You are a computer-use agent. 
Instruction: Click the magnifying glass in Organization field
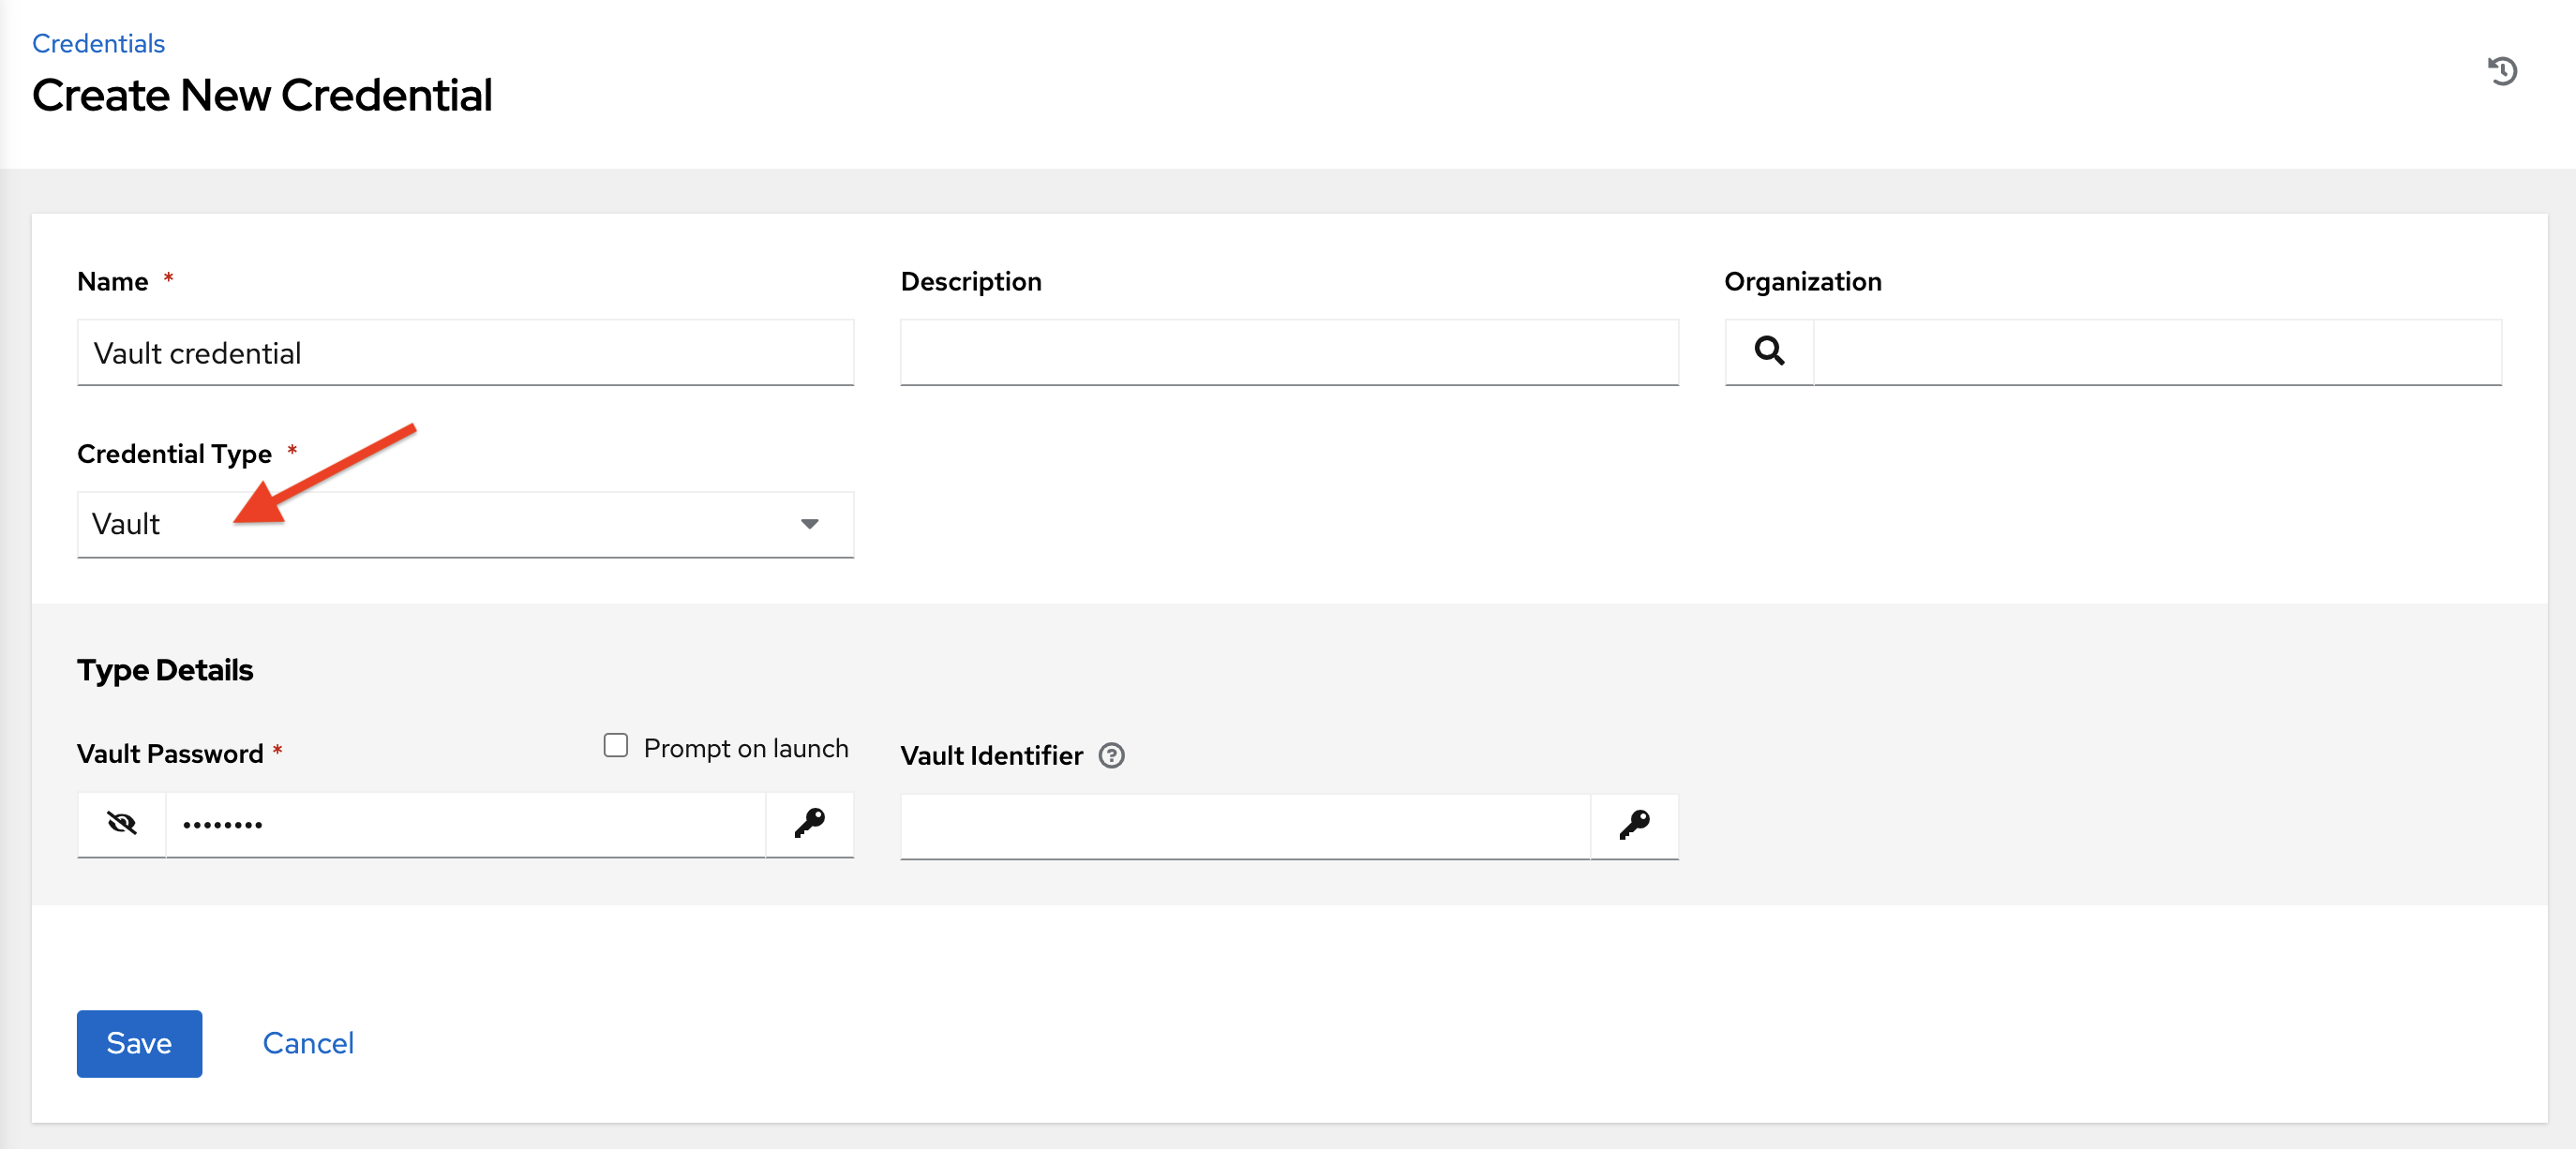1770,352
